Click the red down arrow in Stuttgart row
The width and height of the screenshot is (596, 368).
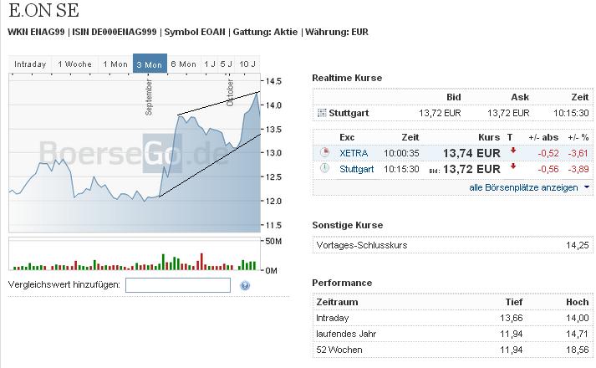(x=513, y=167)
